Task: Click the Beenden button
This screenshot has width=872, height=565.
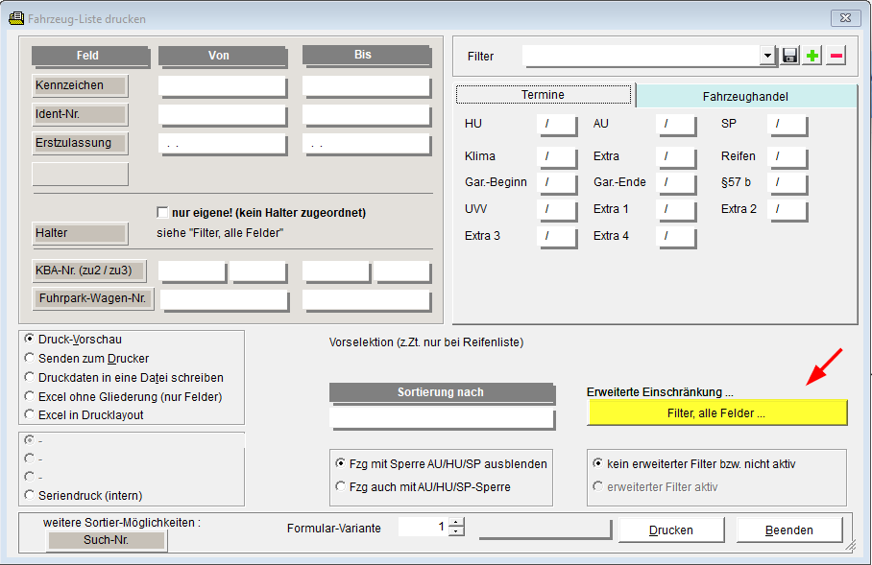Action: [x=789, y=530]
